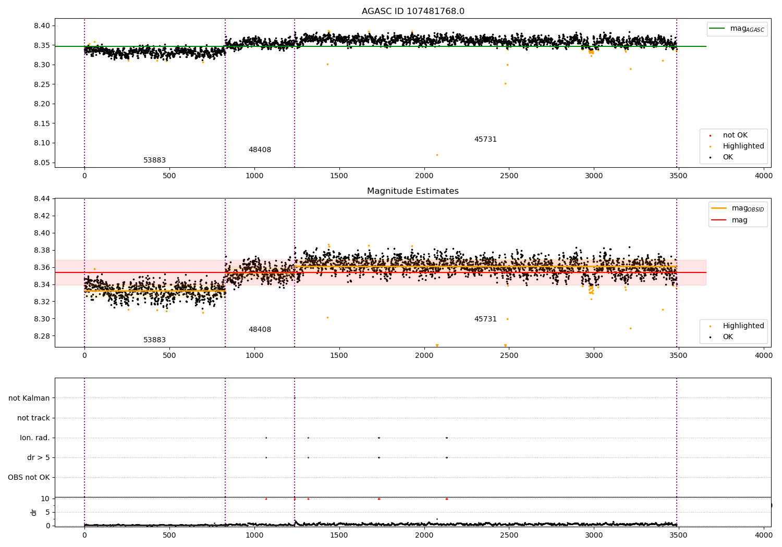The height and width of the screenshot is (547, 782).
Task: Click the dr axis tick labeled 5
Action: coord(48,512)
